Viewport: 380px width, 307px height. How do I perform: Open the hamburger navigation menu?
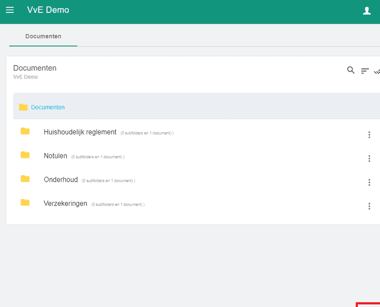pyautogui.click(x=10, y=10)
